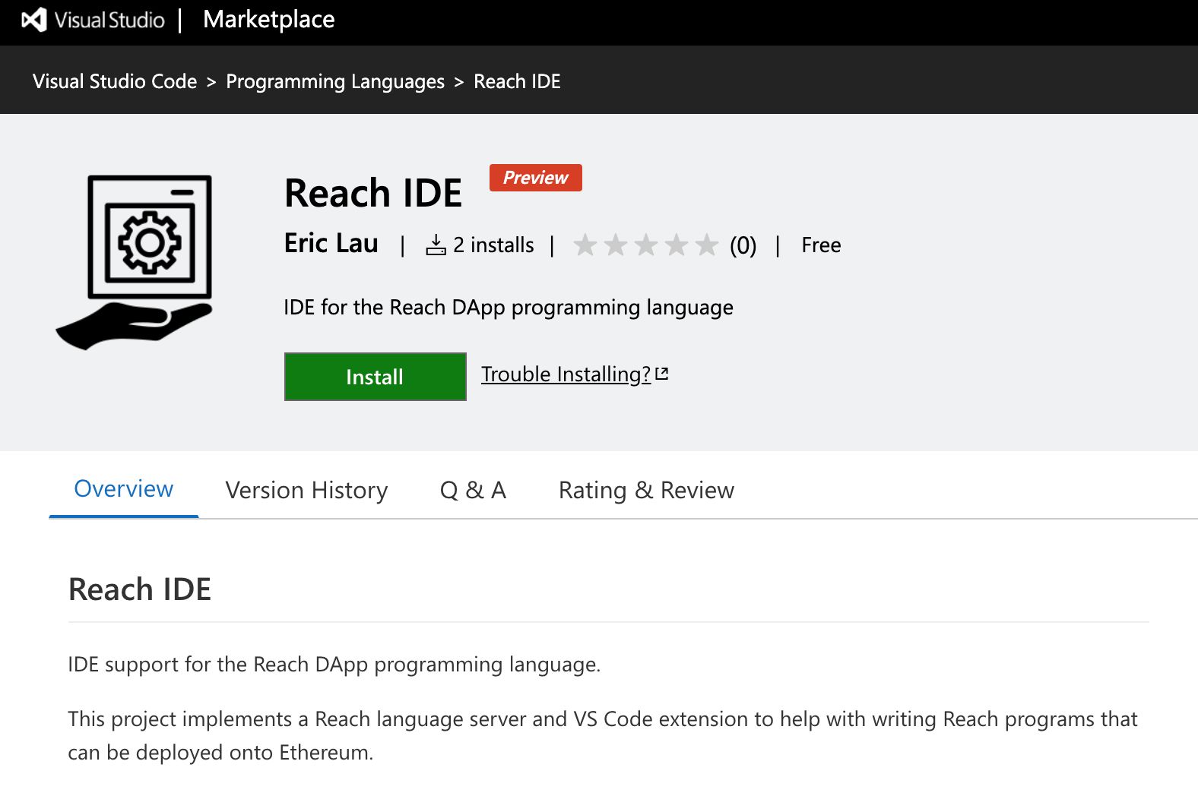Click the (0) review count
The width and height of the screenshot is (1198, 796).
click(743, 245)
